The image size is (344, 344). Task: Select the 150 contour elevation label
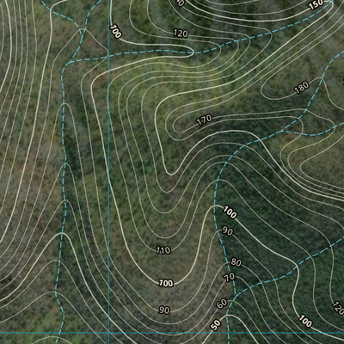tap(316, 5)
